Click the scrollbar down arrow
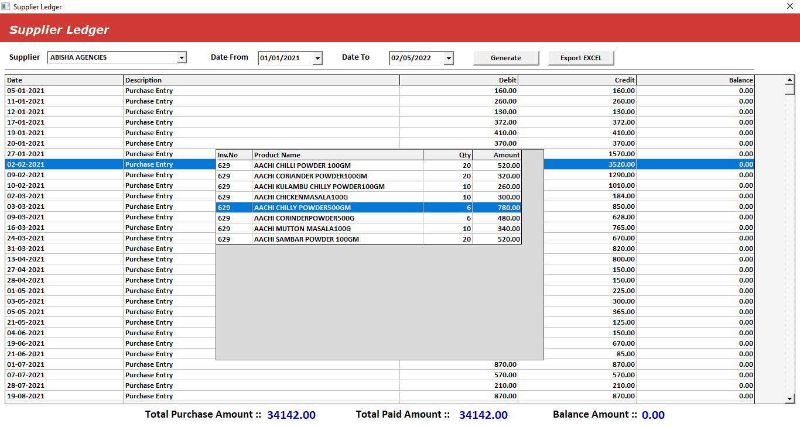 (789, 398)
